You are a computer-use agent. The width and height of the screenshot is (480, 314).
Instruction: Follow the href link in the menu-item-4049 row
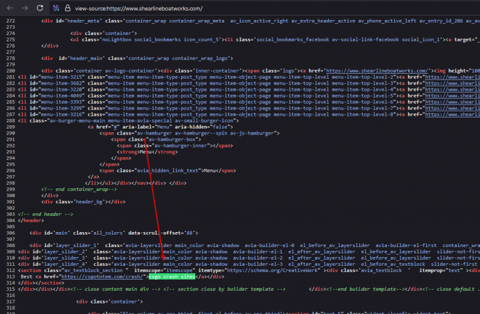click(452, 96)
